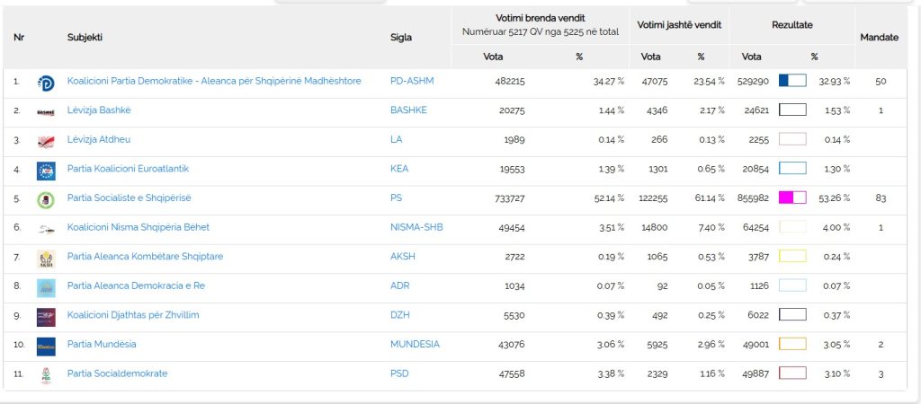
Task: Click the Subjekti column header
Action: click(85, 37)
